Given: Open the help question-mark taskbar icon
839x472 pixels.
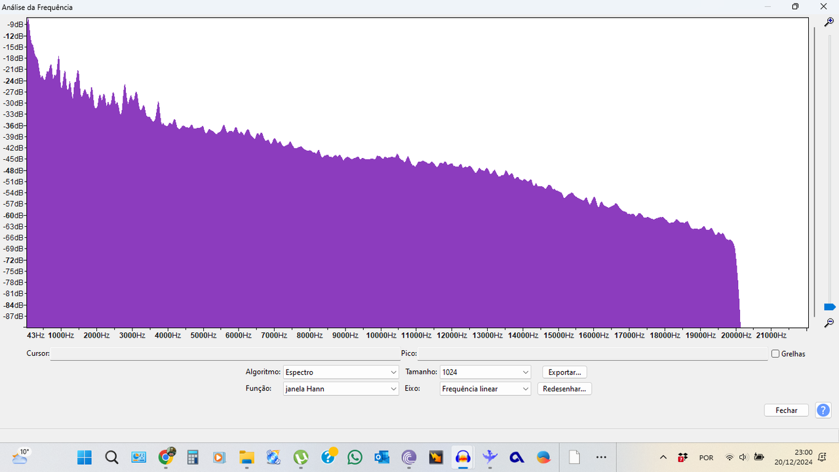Looking at the screenshot, I should pos(328,456).
